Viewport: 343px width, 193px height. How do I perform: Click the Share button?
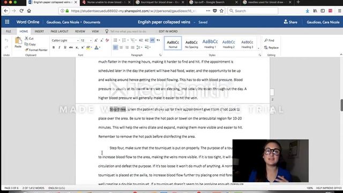(290, 22)
